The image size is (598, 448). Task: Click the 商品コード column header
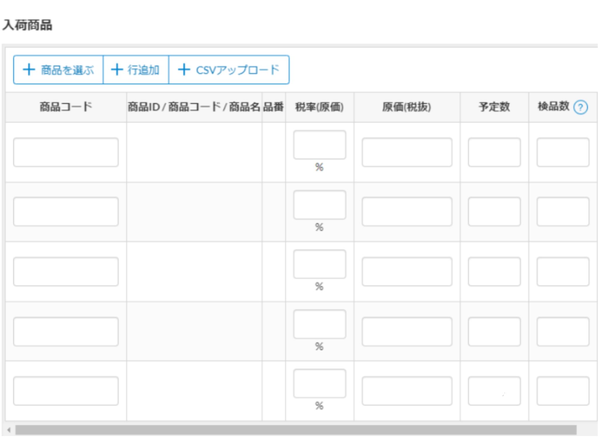click(66, 107)
